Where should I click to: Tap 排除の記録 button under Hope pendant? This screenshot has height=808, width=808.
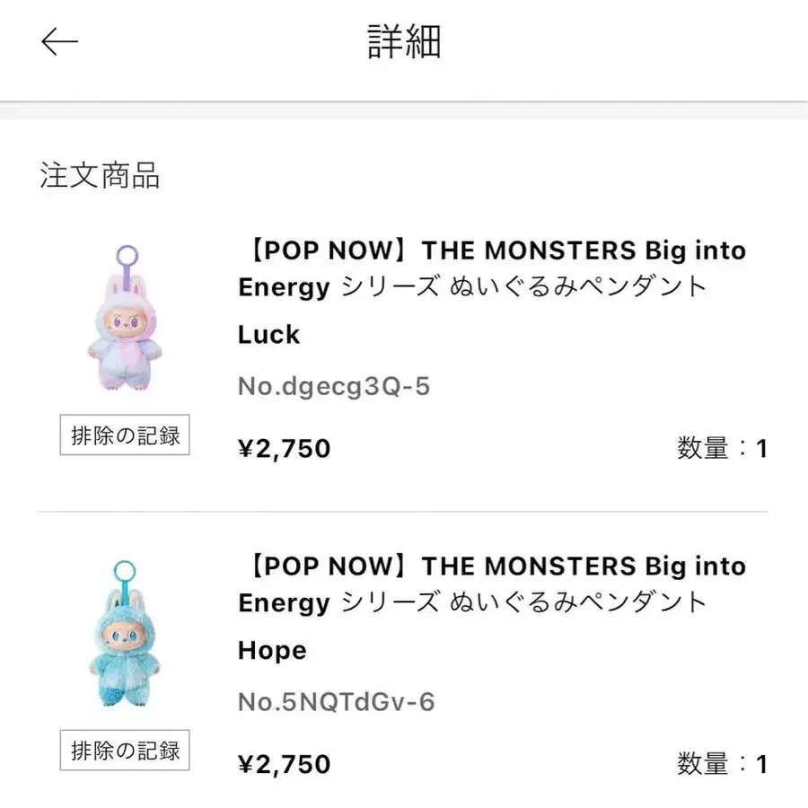[125, 751]
